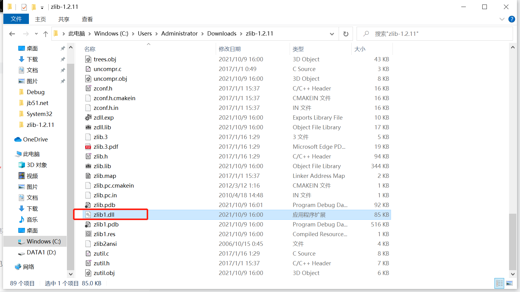The height and width of the screenshot is (292, 520).
Task: Open recent locations dropdown arrow
Action: (36, 34)
